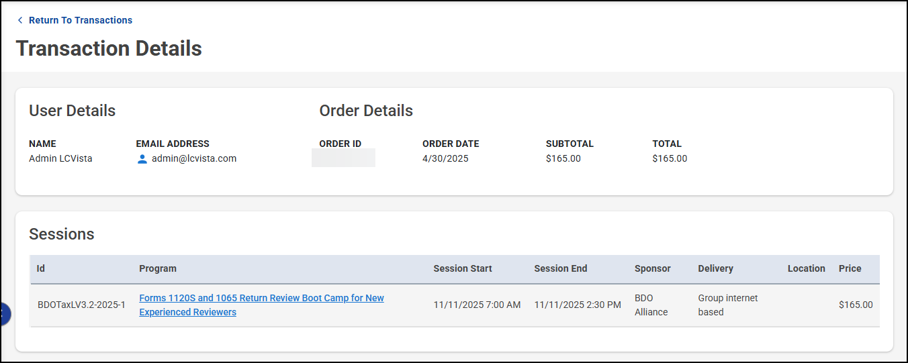
Task: Click the order date 4/30/2025
Action: tap(445, 158)
